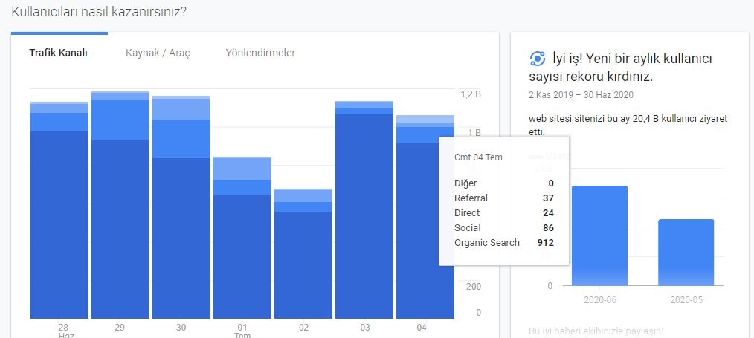Image resolution: width=754 pixels, height=338 pixels.
Task: Click the 28 Haz stacked bar
Action: pyautogui.click(x=59, y=210)
